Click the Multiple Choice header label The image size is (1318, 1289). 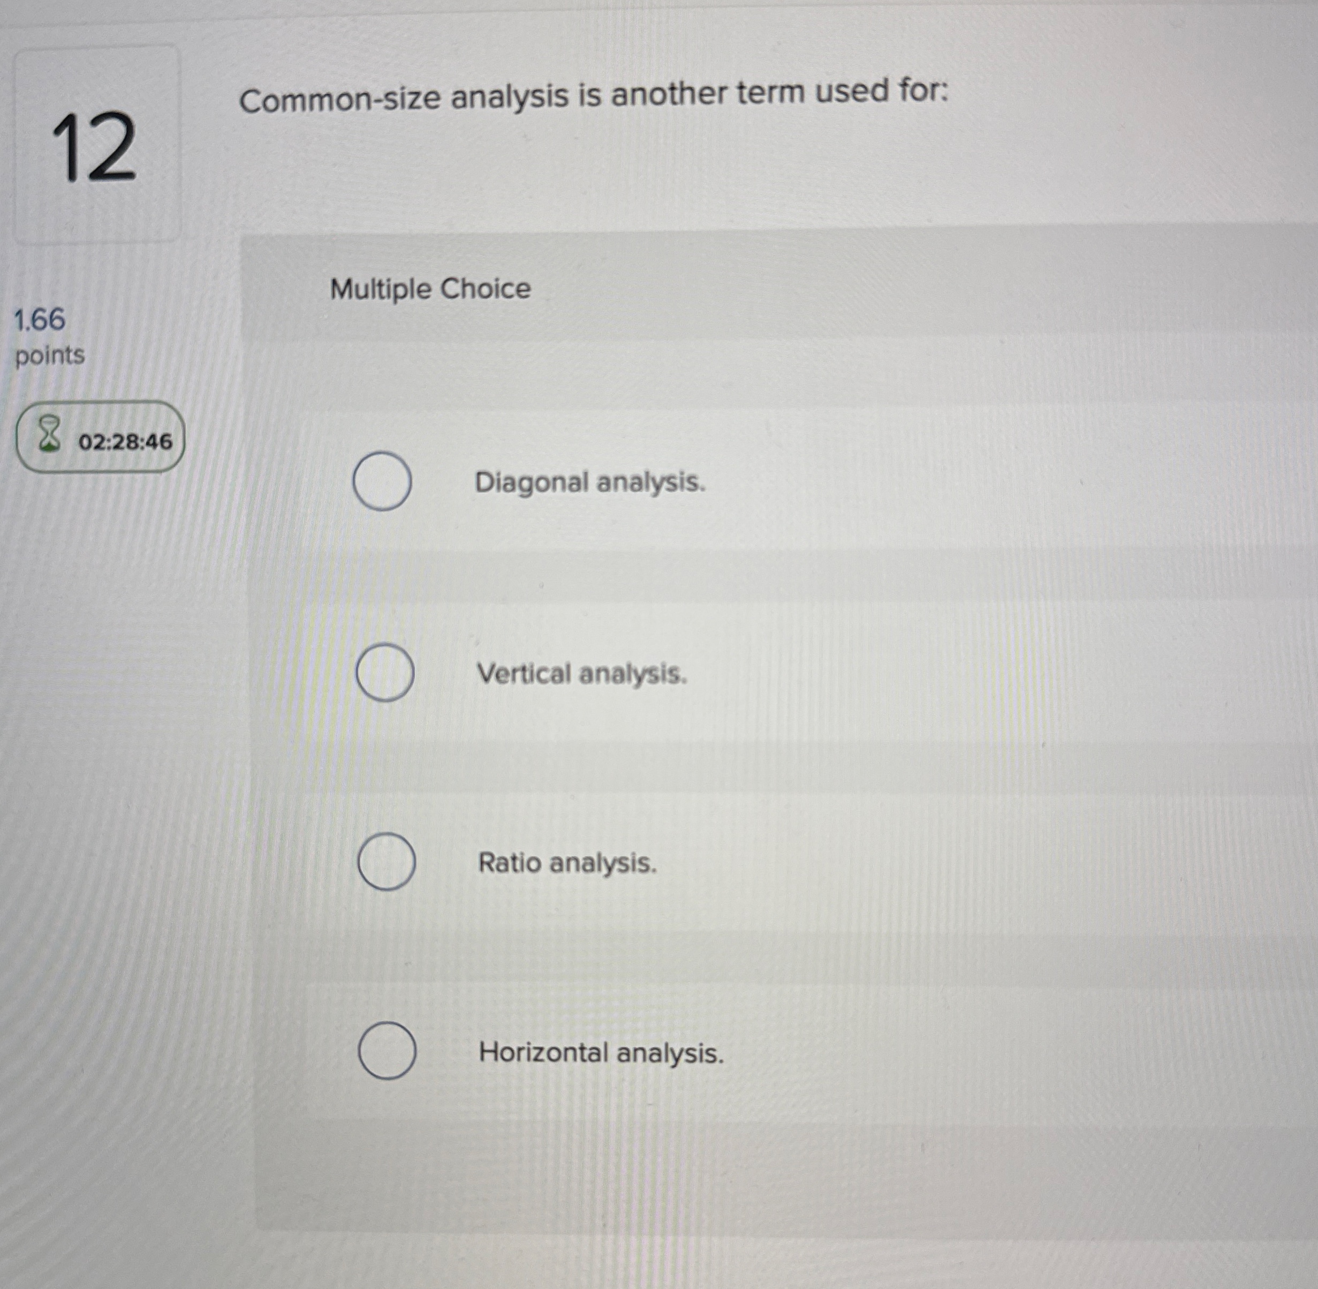[429, 290]
